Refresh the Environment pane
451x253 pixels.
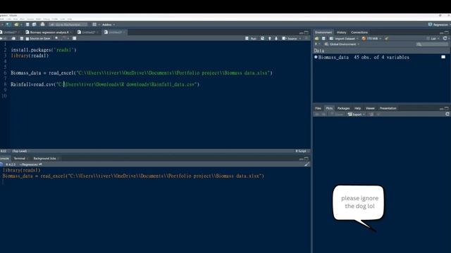click(445, 39)
